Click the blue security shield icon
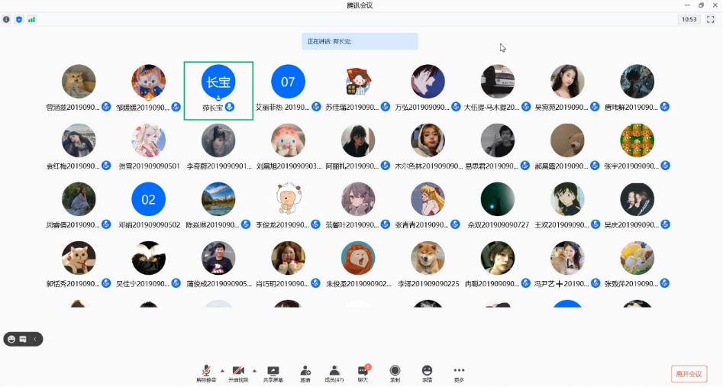This screenshot has width=723, height=387. 19,19
